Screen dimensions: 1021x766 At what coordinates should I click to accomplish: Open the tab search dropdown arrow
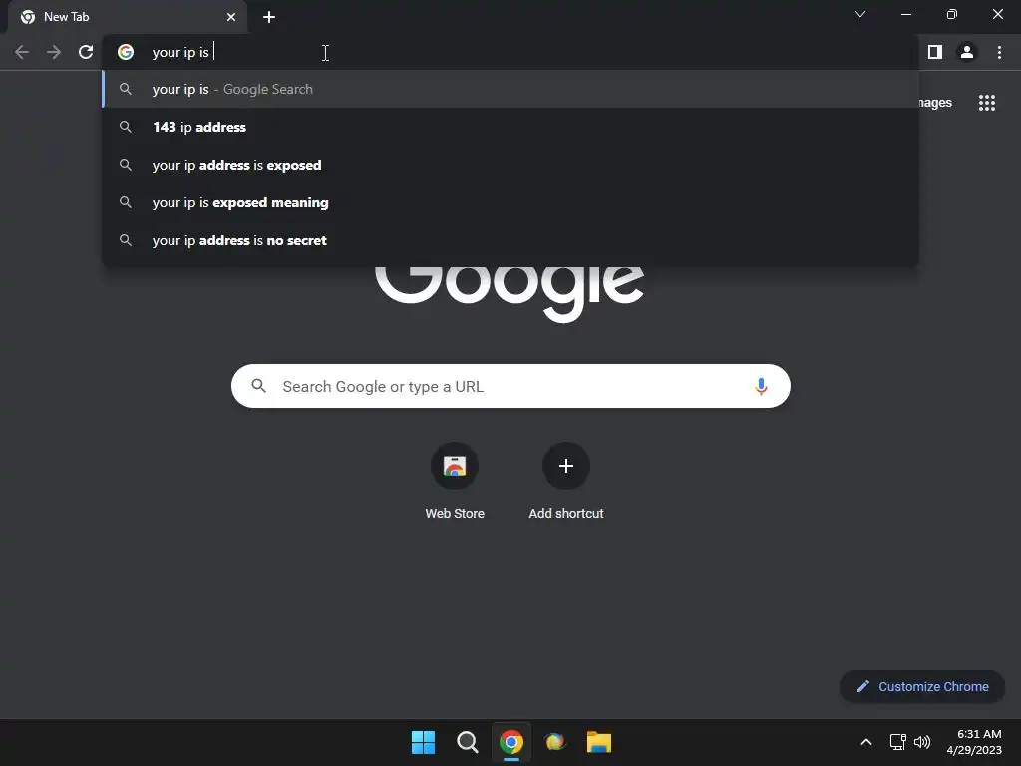pyautogui.click(x=859, y=14)
